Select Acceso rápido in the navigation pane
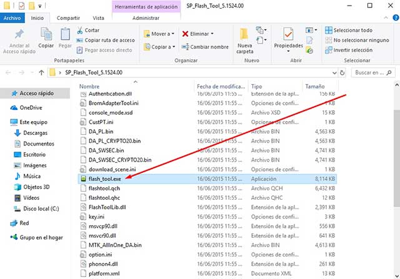The image size is (400, 279). 35,93
